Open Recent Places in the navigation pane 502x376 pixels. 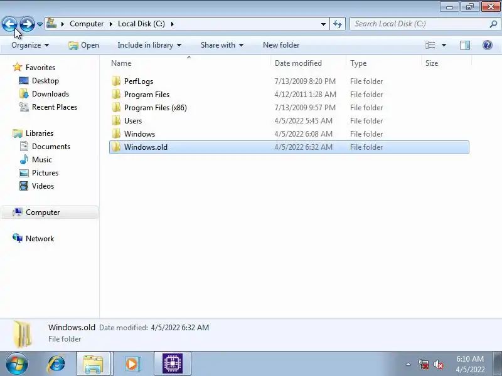click(55, 107)
